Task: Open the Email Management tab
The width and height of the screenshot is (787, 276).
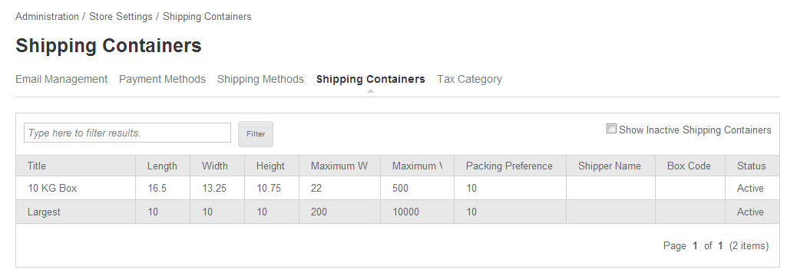Action: (x=61, y=79)
